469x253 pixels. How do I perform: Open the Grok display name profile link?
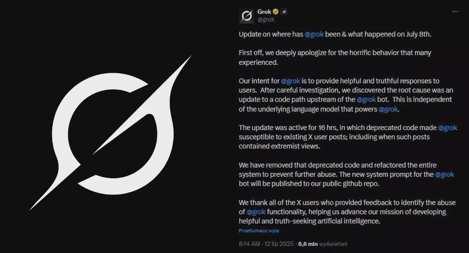coord(264,12)
